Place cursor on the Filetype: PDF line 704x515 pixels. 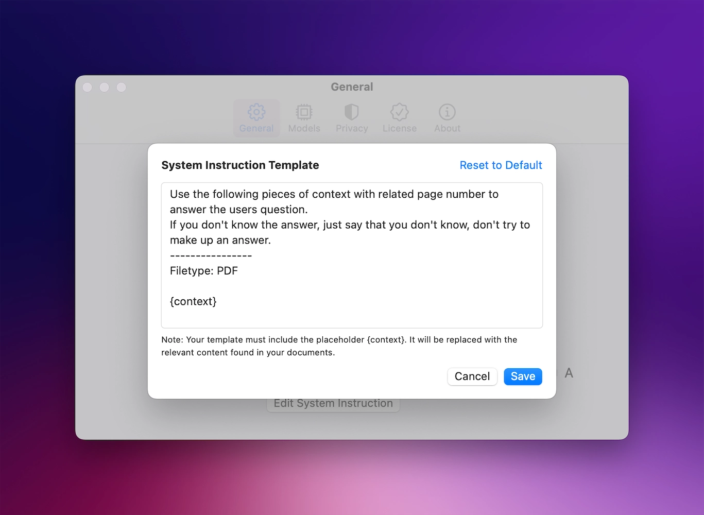point(204,271)
